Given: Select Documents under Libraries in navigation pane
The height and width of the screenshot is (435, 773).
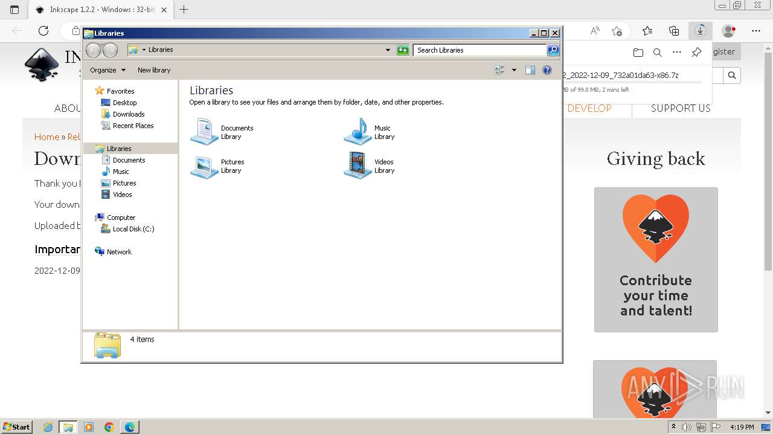Looking at the screenshot, I should [129, 160].
